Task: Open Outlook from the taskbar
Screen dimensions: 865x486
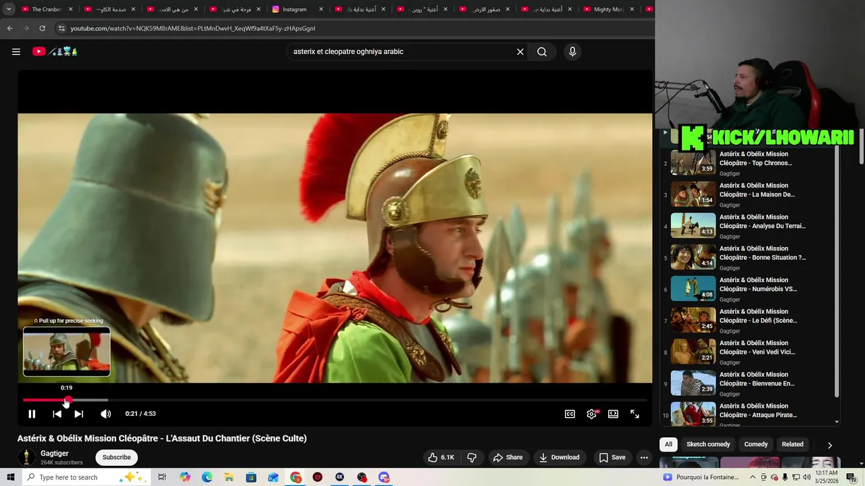Action: click(x=273, y=477)
